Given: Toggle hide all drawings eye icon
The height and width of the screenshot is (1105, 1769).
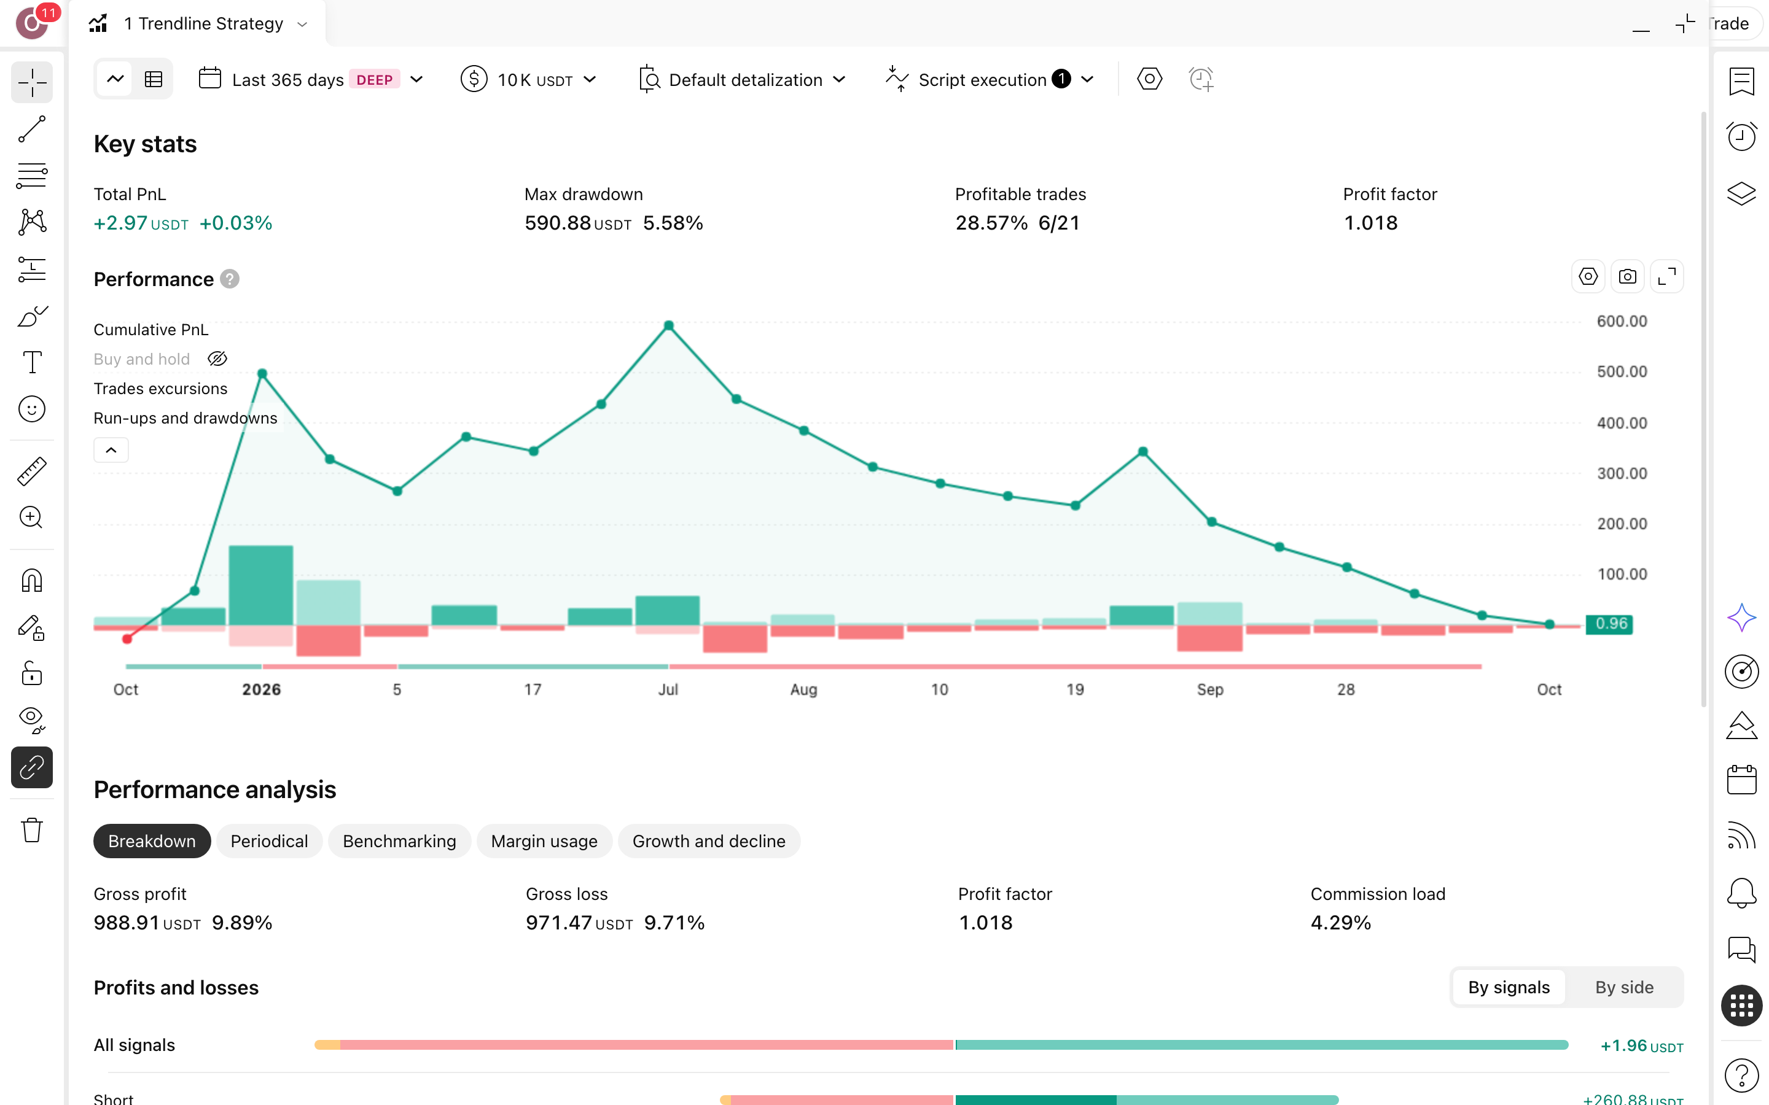Looking at the screenshot, I should point(32,720).
